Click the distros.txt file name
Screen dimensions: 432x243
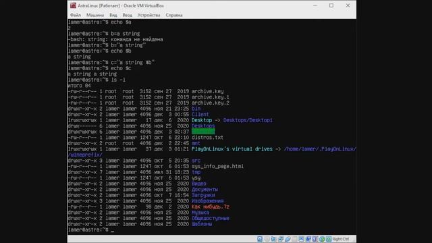click(207, 138)
